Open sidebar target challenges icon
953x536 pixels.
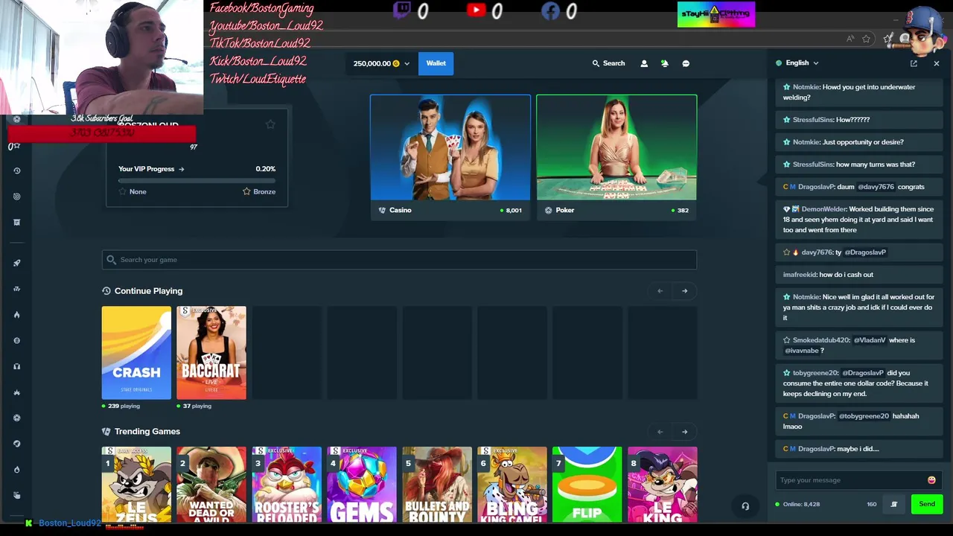point(16,197)
